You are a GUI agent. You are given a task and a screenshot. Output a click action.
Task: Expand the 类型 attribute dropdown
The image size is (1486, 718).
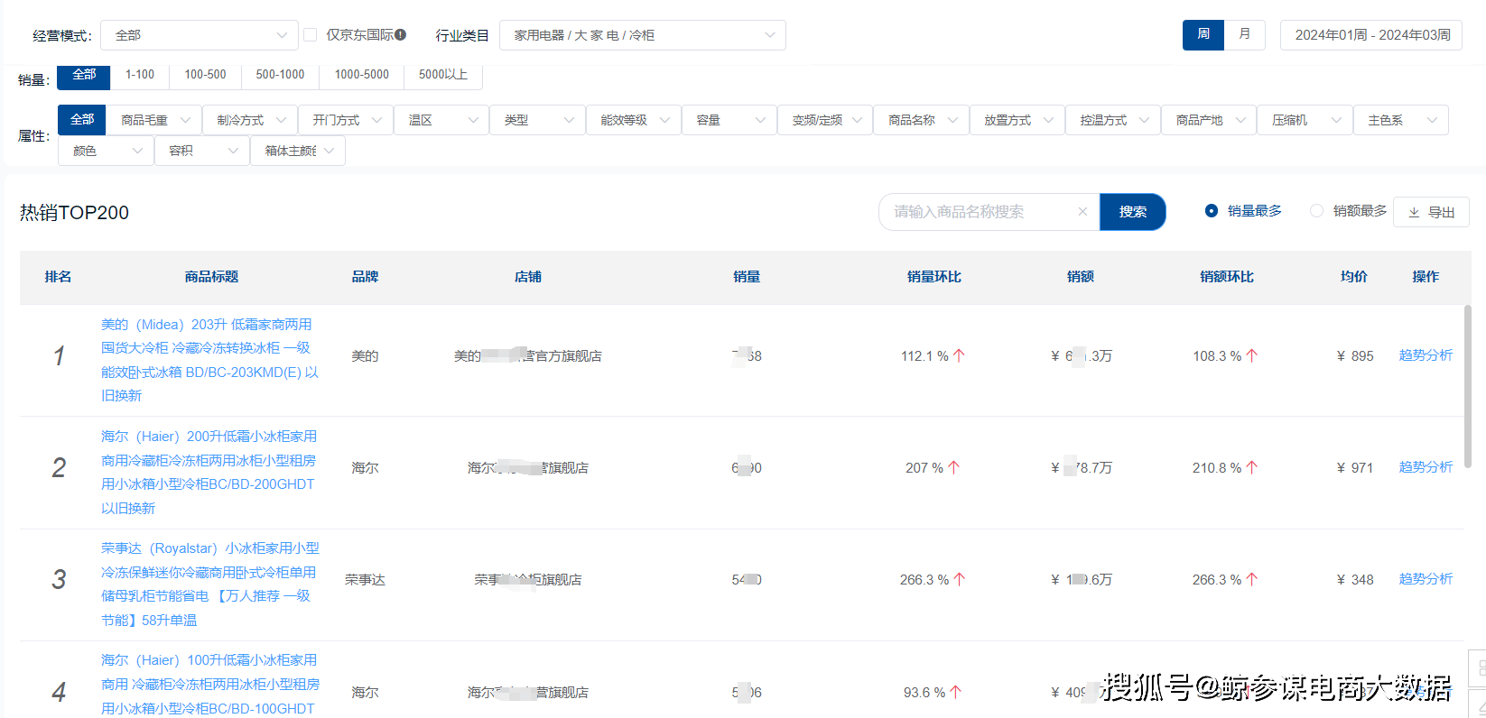537,120
